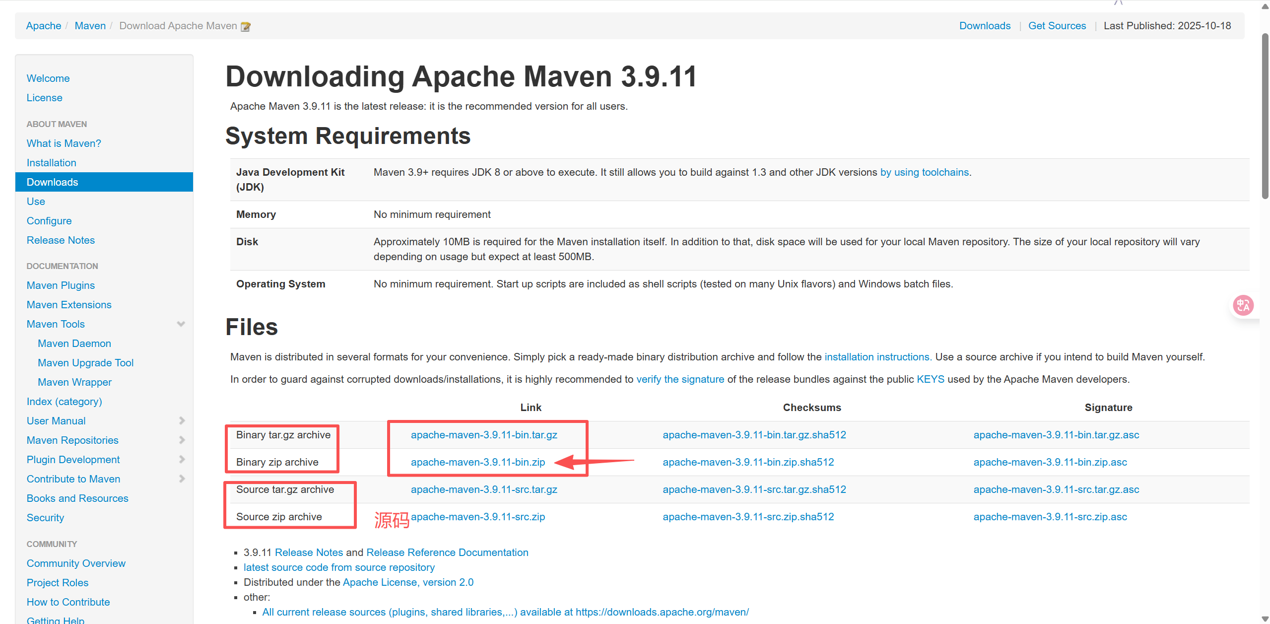Go to Apache breadcrumb link
This screenshot has width=1270, height=624.
click(x=44, y=26)
